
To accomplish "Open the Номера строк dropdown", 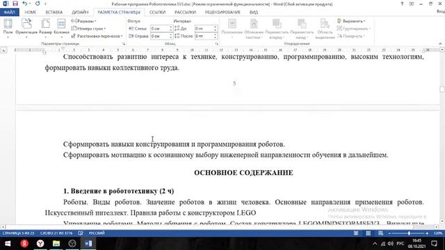I will point(88,28).
